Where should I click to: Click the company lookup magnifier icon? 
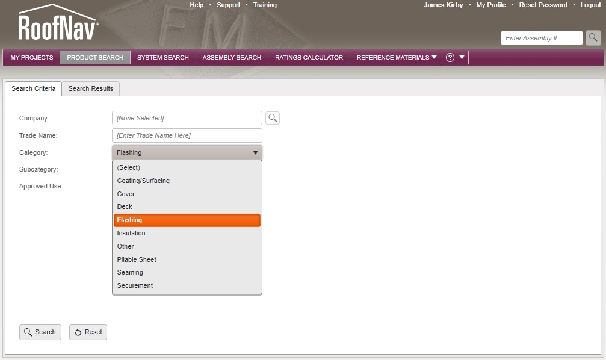[x=273, y=118]
